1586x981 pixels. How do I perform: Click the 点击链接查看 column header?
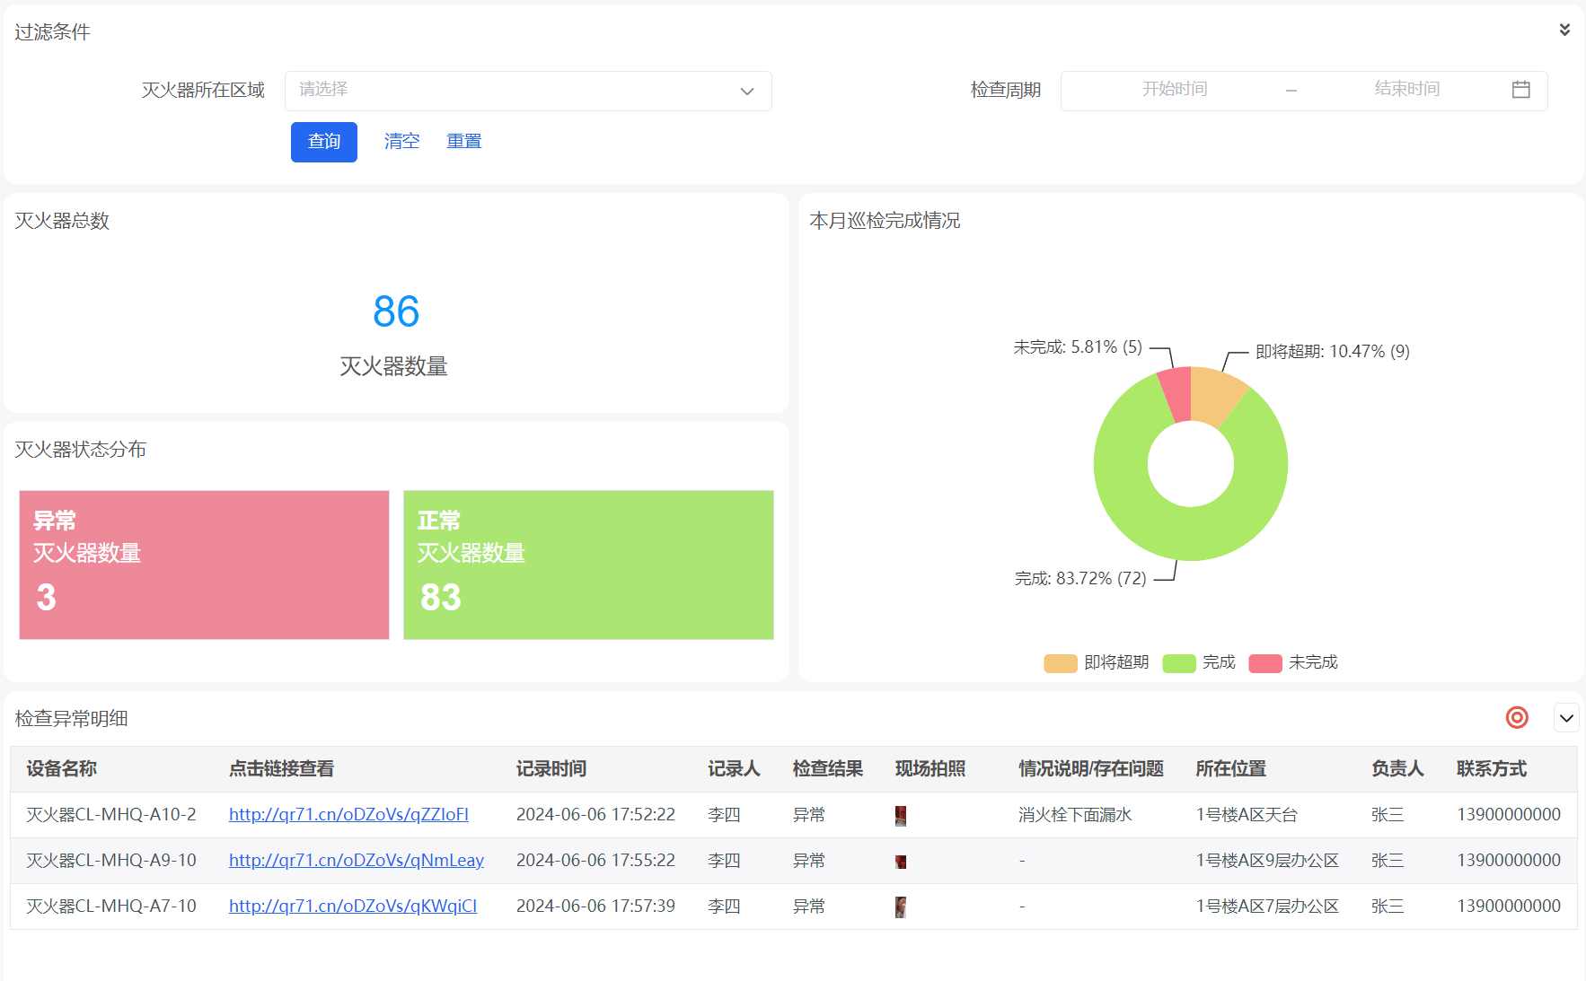(x=281, y=768)
